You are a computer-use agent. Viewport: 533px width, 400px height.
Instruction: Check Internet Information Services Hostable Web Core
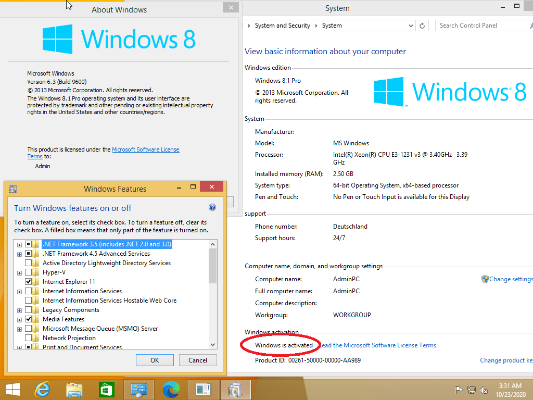pyautogui.click(x=28, y=301)
